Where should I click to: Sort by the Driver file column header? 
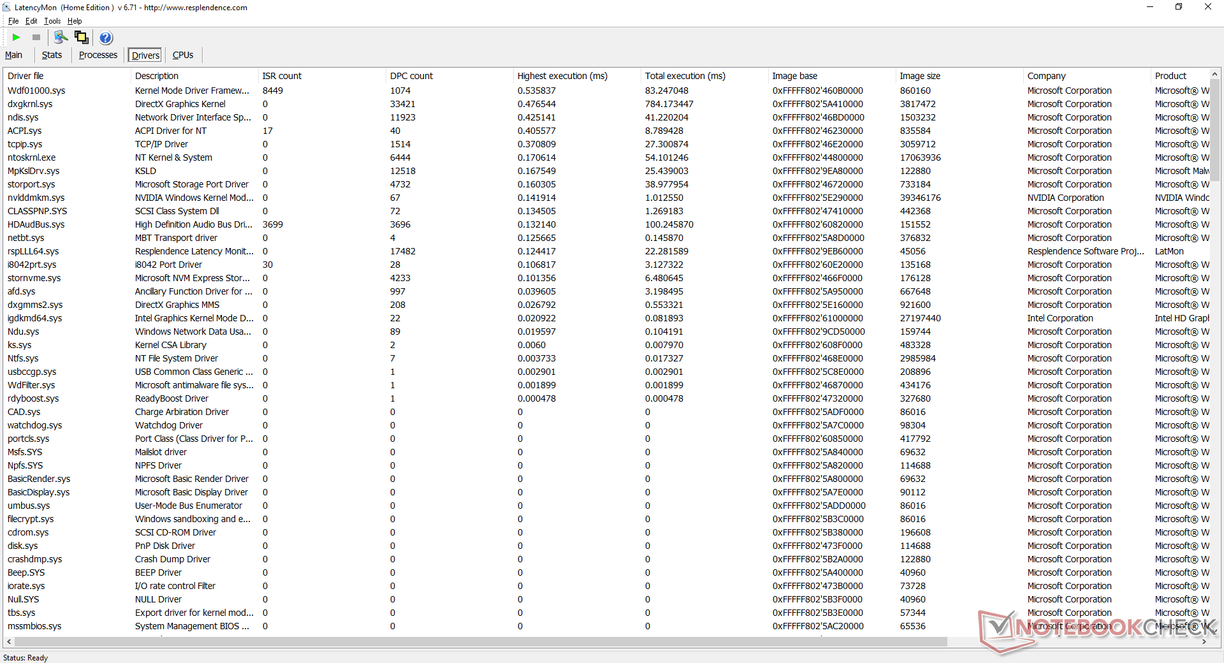click(x=67, y=76)
